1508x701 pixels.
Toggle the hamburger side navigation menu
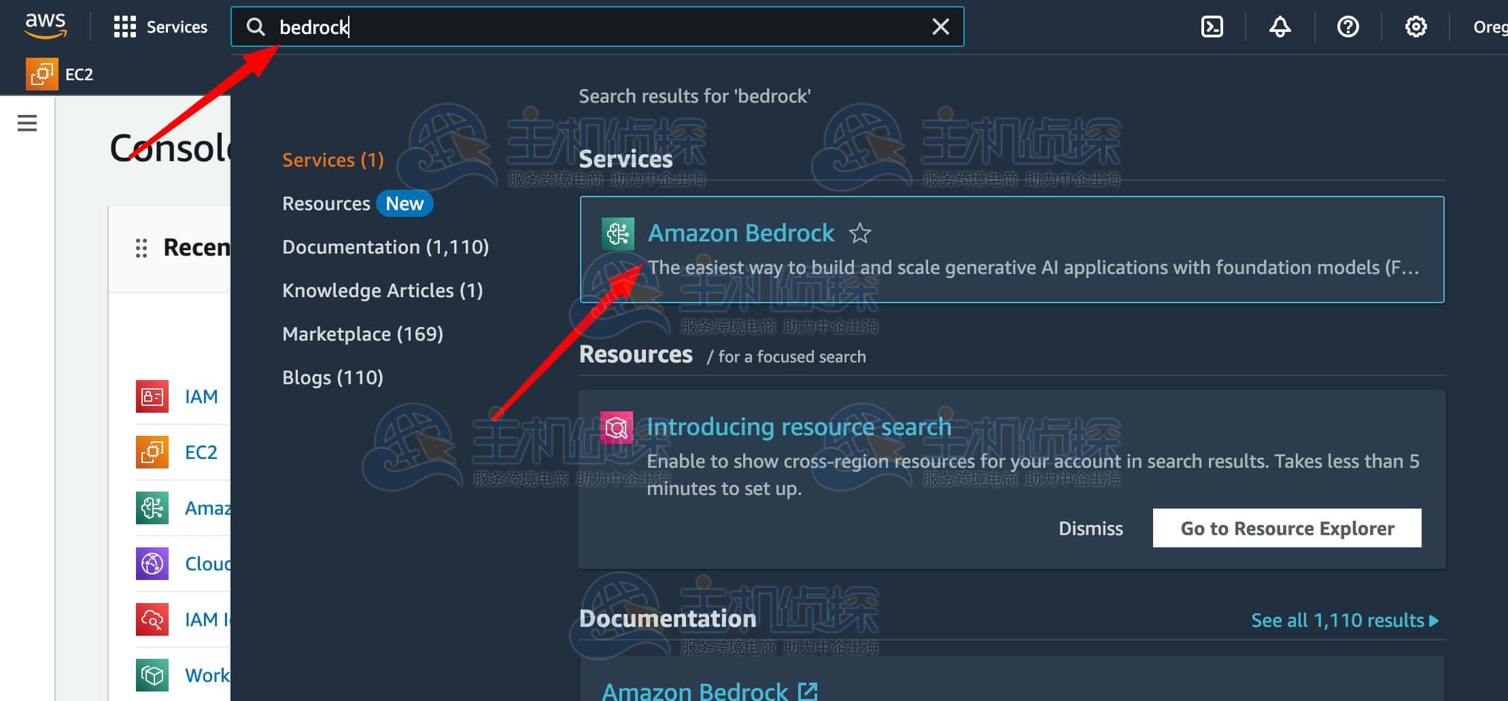click(27, 123)
